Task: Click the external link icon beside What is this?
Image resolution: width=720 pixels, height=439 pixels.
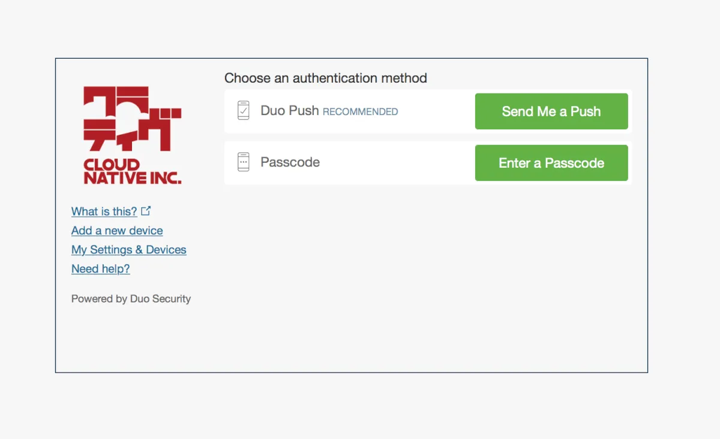Action: pos(146,211)
